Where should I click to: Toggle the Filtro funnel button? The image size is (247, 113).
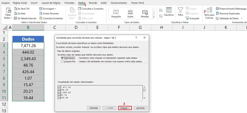click(x=181, y=12)
